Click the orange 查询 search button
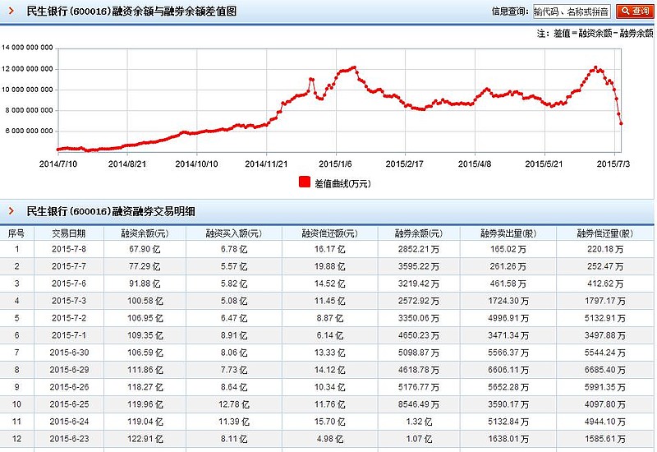The image size is (657, 452). [634, 12]
